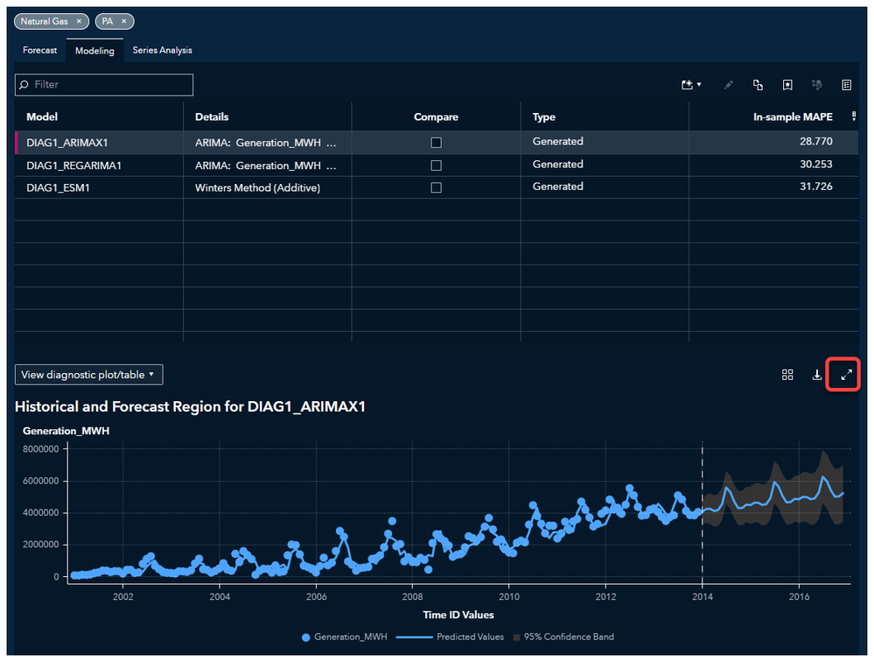Remove the Natural Gas filter chip

[x=79, y=21]
